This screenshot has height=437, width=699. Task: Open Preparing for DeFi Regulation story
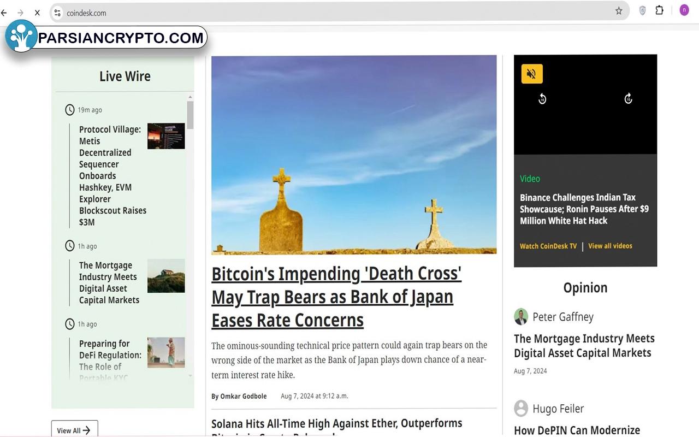point(110,361)
